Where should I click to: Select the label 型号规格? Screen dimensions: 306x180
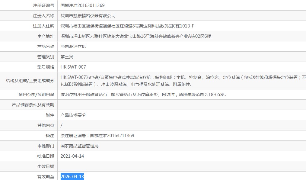(46, 67)
